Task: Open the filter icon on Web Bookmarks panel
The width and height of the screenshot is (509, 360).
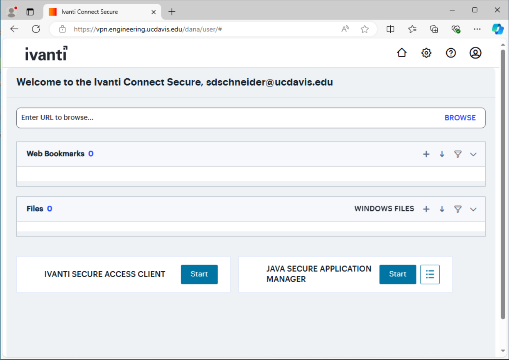Action: 458,154
